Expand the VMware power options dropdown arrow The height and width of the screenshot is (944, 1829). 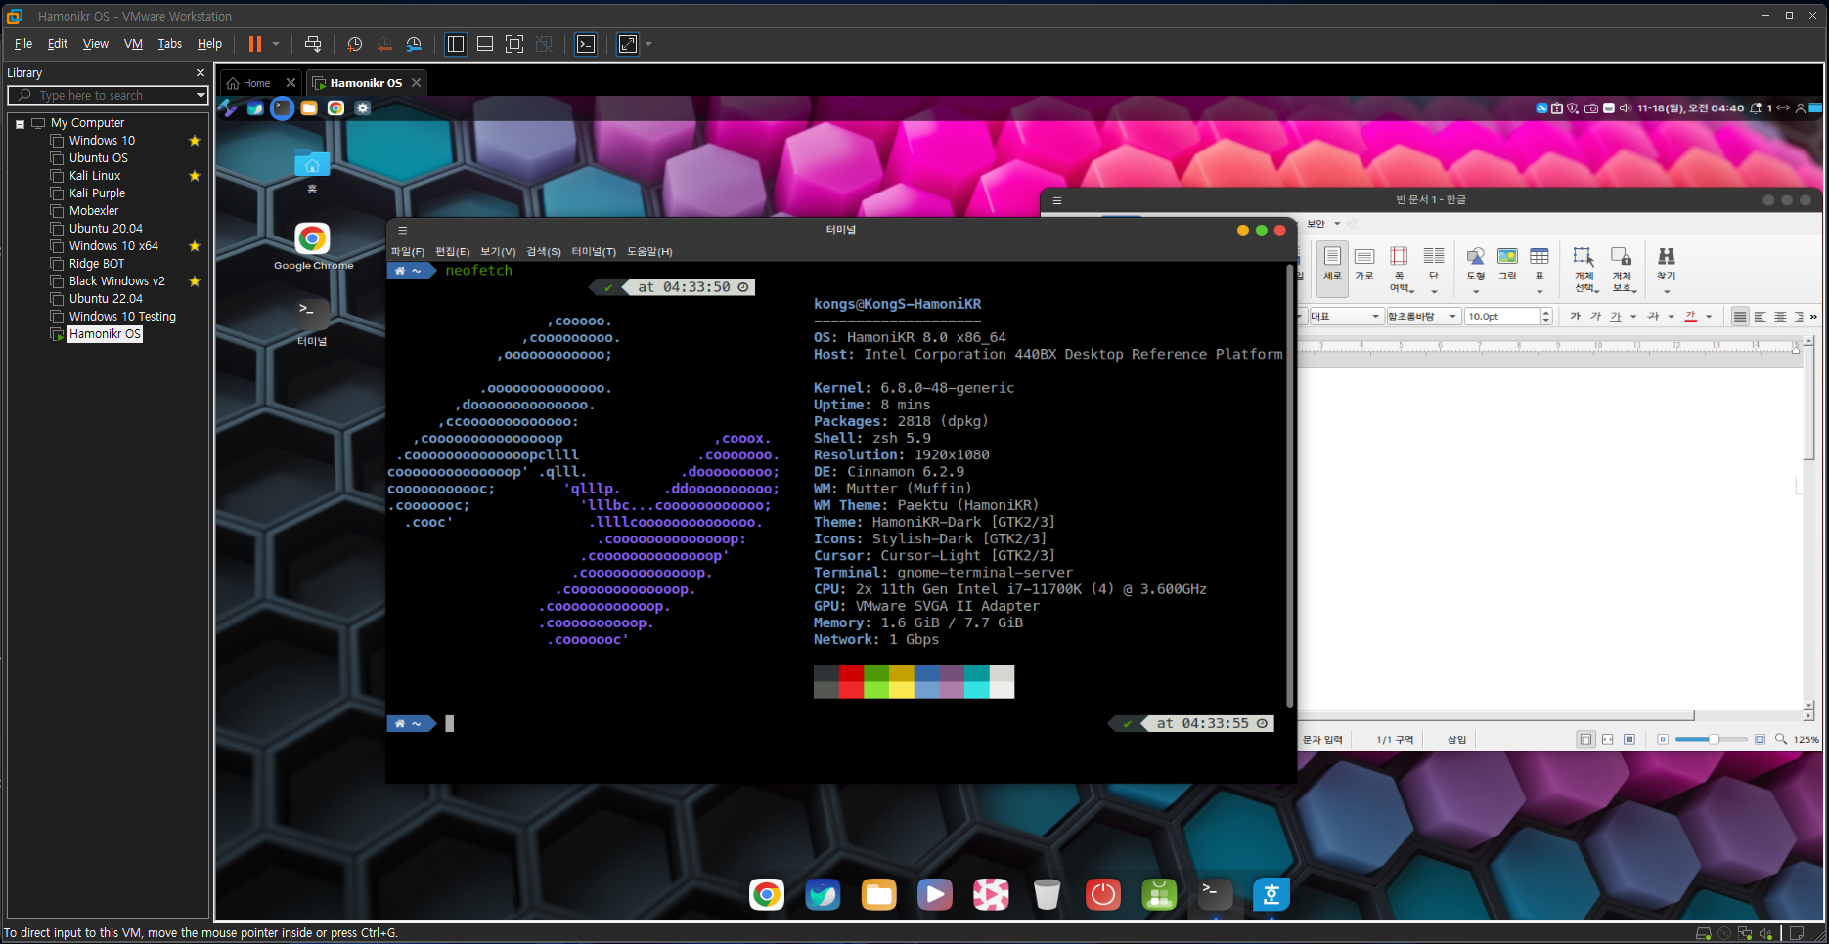276,44
